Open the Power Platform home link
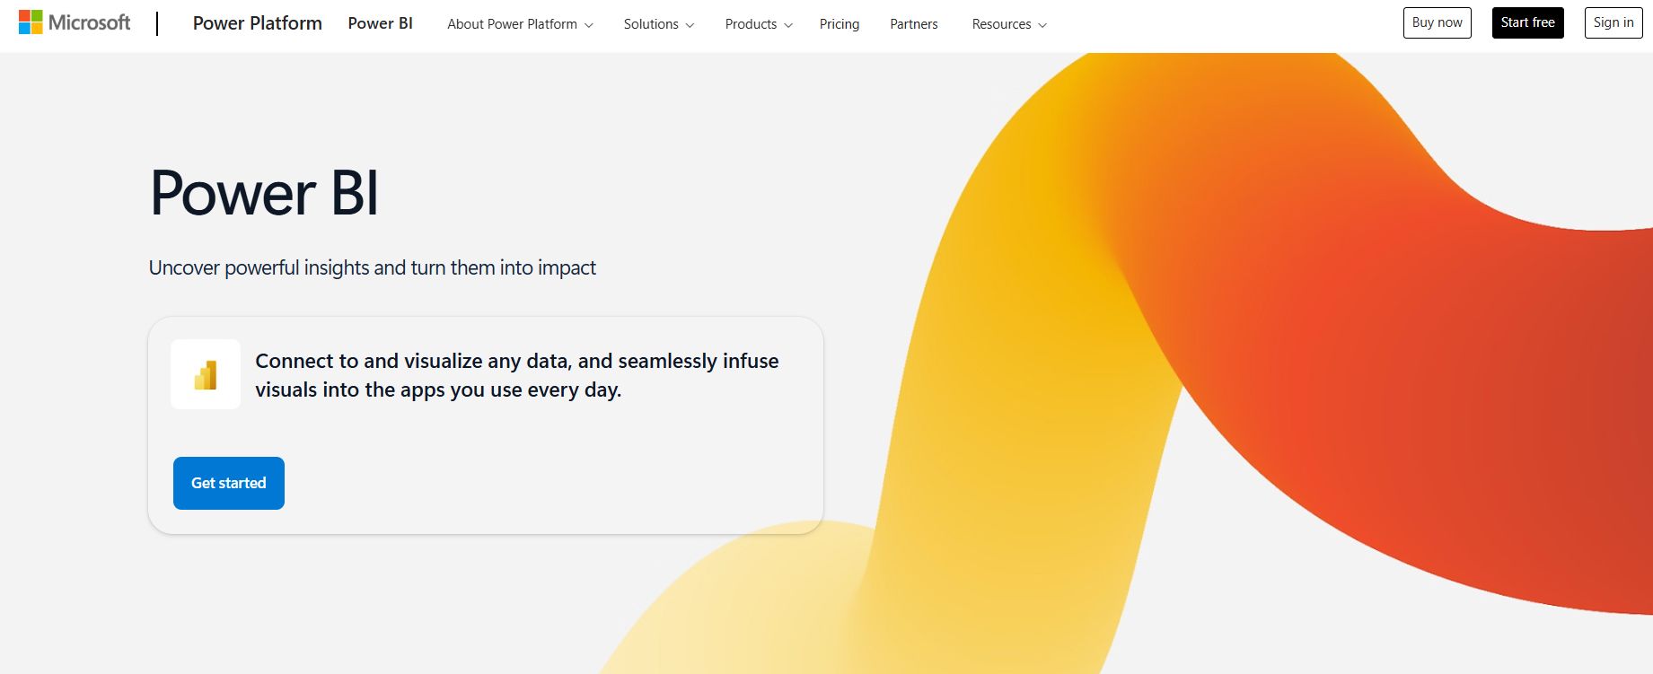Viewport: 1653px width, 674px height. 258,23
